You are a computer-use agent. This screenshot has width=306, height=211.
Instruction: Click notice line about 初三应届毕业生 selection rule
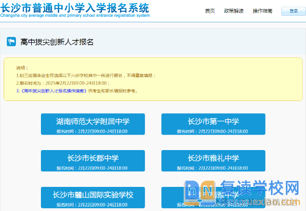pos(86,75)
